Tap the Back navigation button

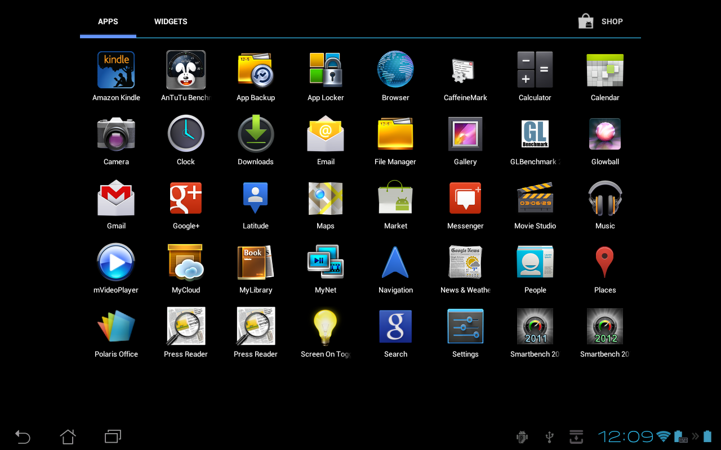point(23,436)
